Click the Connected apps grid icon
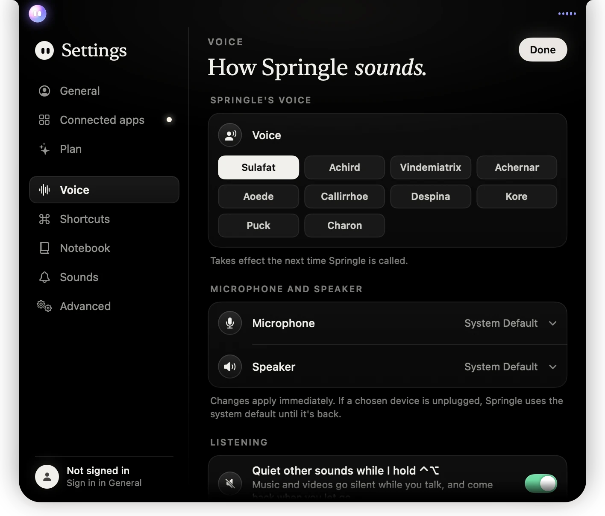605x516 pixels. (44, 120)
